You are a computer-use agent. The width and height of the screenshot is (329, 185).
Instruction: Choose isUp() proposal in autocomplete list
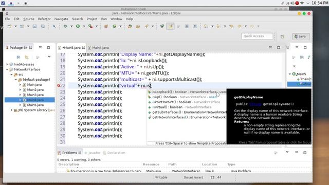pyautogui.click(x=187, y=97)
